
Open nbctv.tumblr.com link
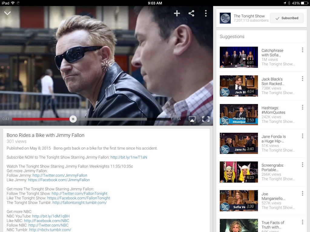(x=50, y=230)
